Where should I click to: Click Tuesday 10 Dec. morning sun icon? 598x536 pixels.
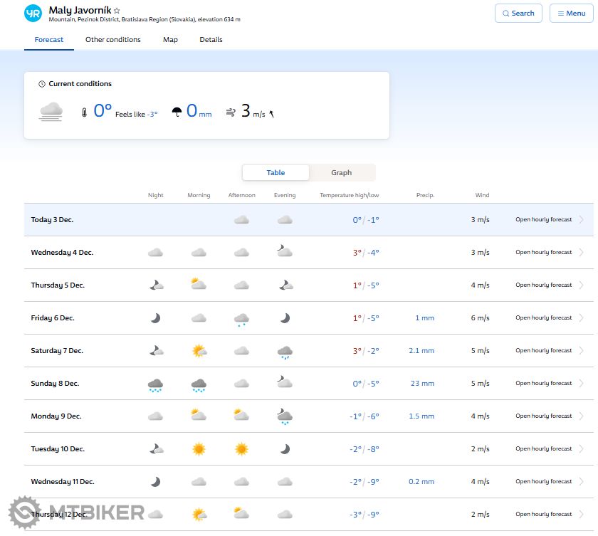click(199, 449)
